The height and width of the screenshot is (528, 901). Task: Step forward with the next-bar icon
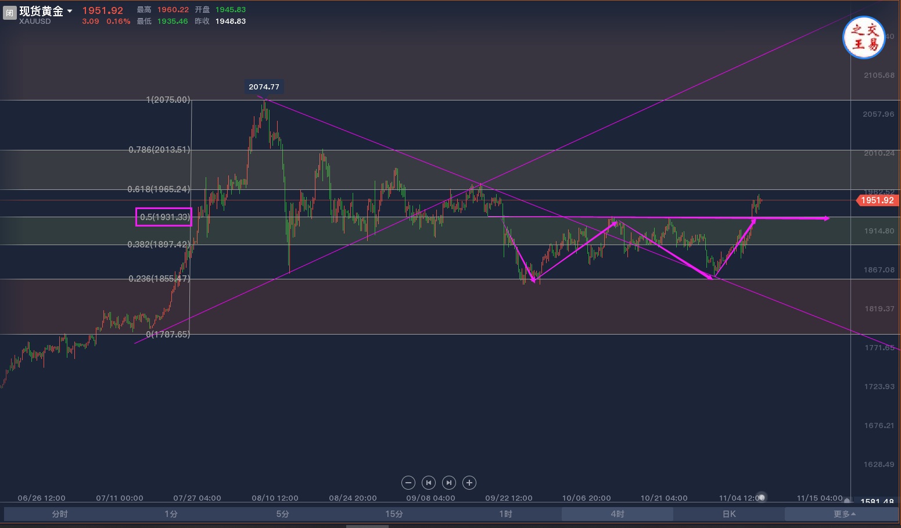tap(449, 483)
